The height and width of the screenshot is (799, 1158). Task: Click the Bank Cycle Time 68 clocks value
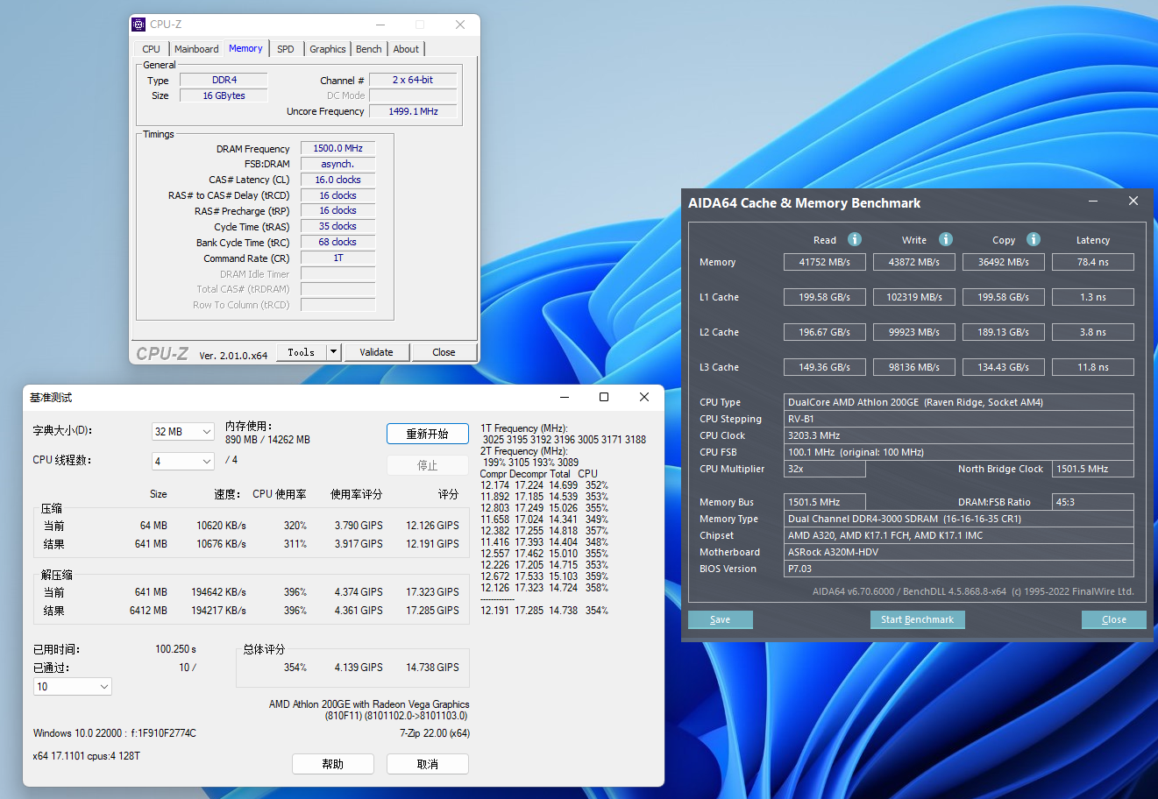(338, 242)
